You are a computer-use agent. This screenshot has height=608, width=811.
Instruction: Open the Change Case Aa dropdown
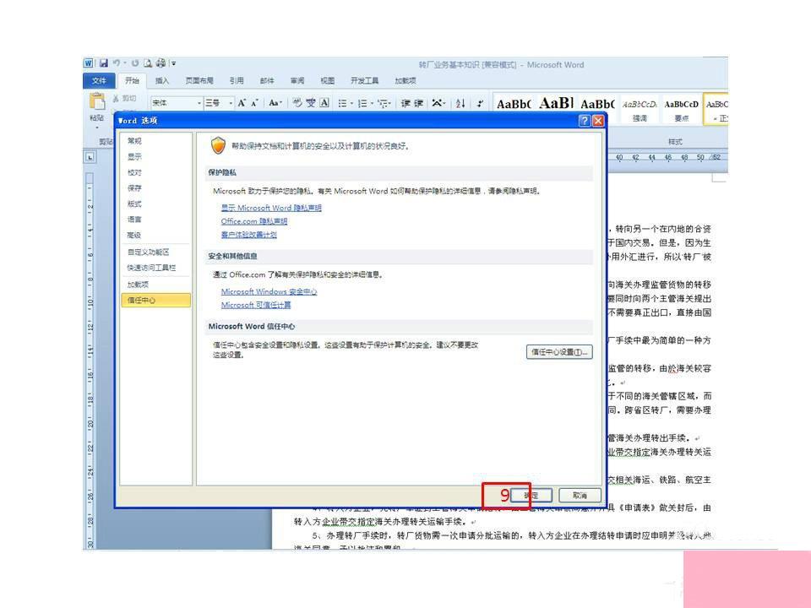pos(275,103)
